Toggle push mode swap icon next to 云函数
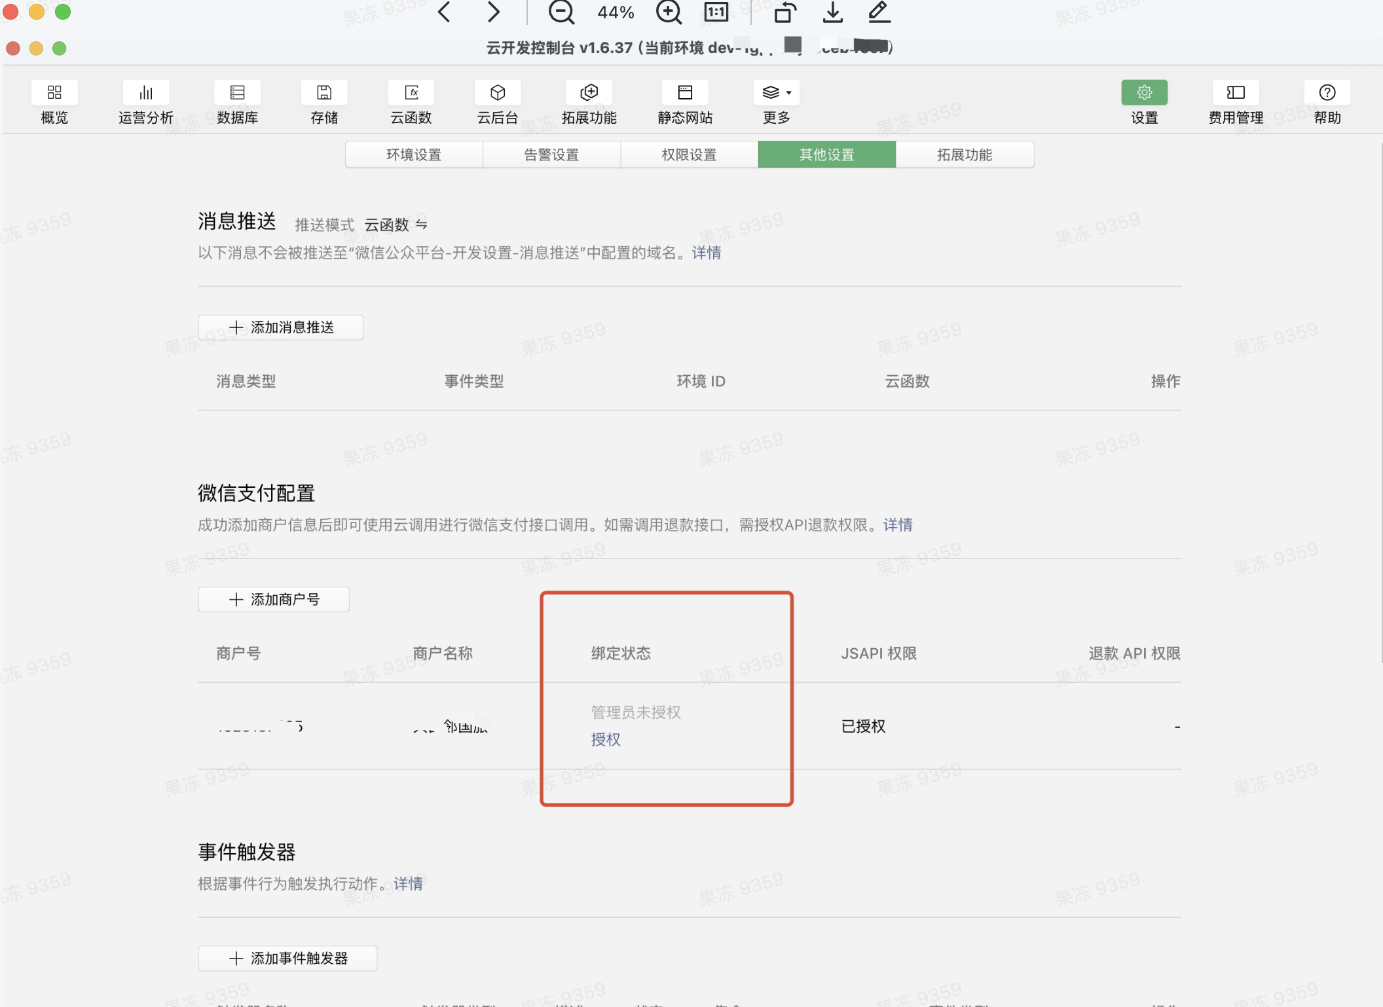 (422, 225)
